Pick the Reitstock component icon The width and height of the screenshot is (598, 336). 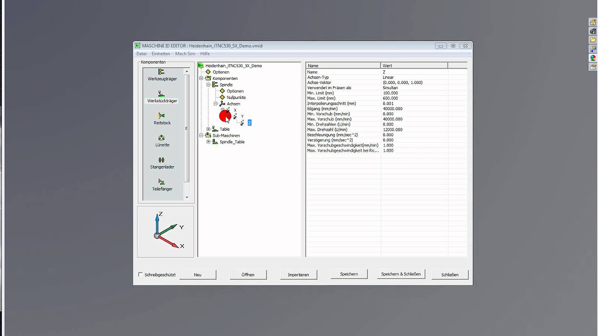[x=161, y=116]
